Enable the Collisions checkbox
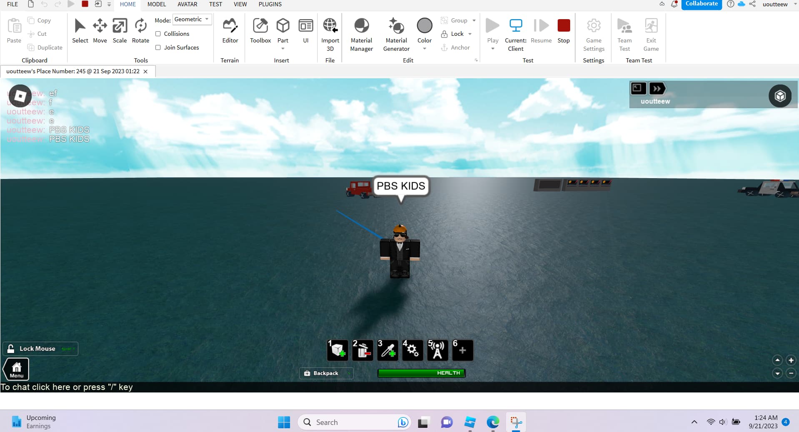This screenshot has width=799, height=432. point(158,34)
